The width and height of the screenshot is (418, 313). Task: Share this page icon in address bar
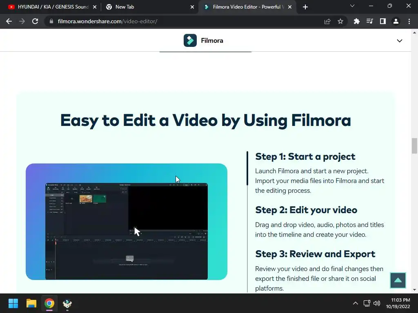point(327,21)
